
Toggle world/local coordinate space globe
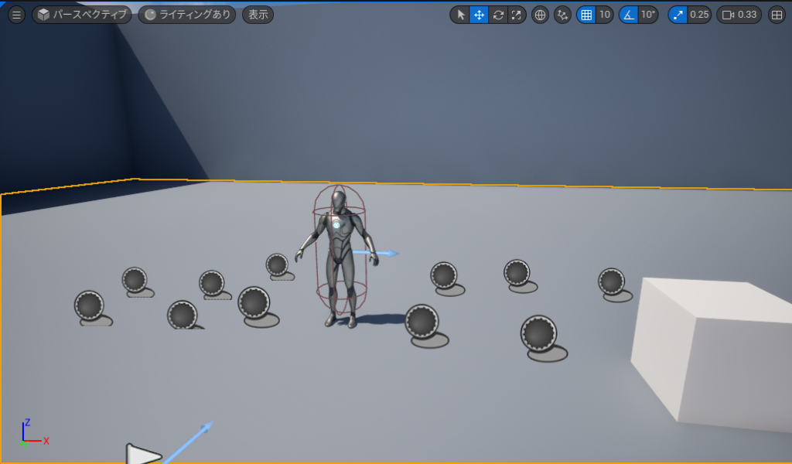[x=540, y=15]
